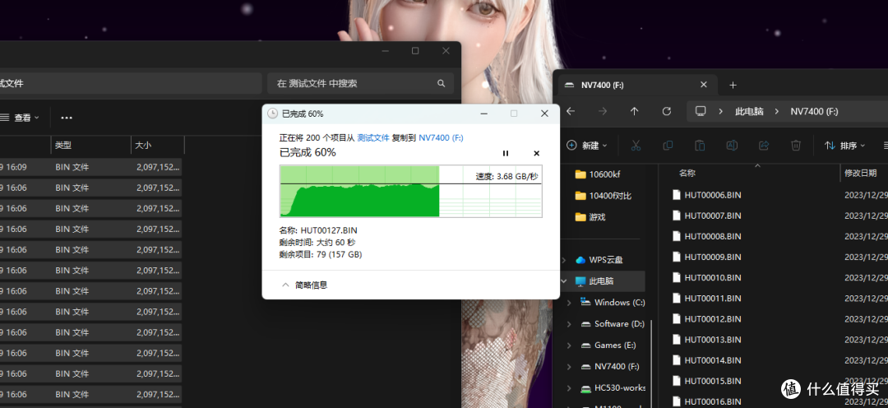Click the Paste toolbar icon

[x=700, y=146]
